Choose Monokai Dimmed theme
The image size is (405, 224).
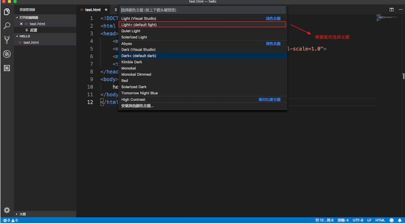[203, 75]
